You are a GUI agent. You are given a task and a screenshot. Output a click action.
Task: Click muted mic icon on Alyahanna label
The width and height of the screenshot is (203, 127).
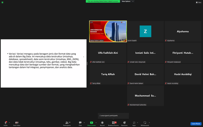coord(166,41)
